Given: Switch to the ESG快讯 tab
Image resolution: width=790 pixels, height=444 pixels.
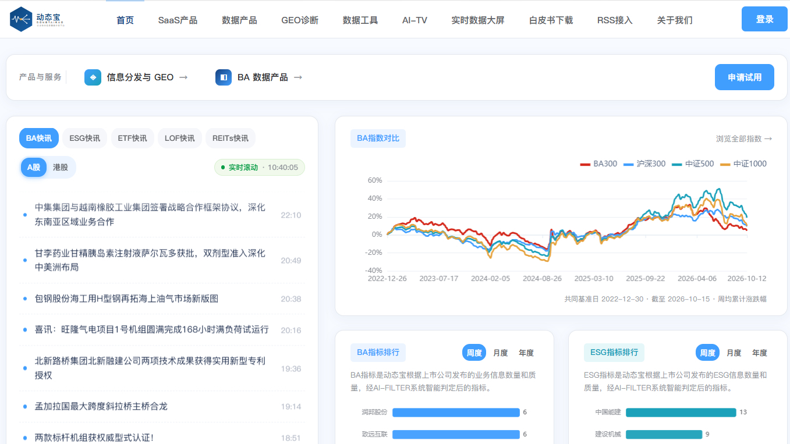Looking at the screenshot, I should [84, 138].
